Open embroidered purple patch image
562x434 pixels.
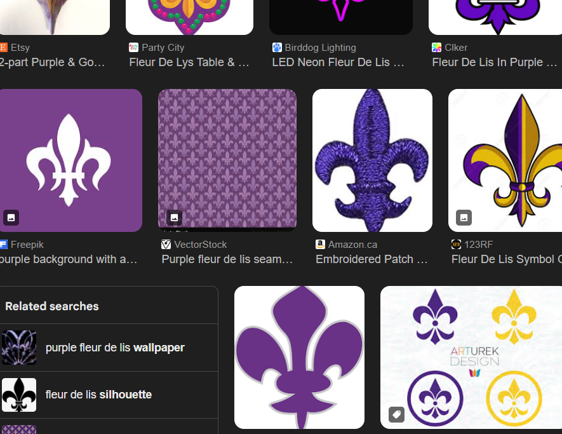click(372, 160)
